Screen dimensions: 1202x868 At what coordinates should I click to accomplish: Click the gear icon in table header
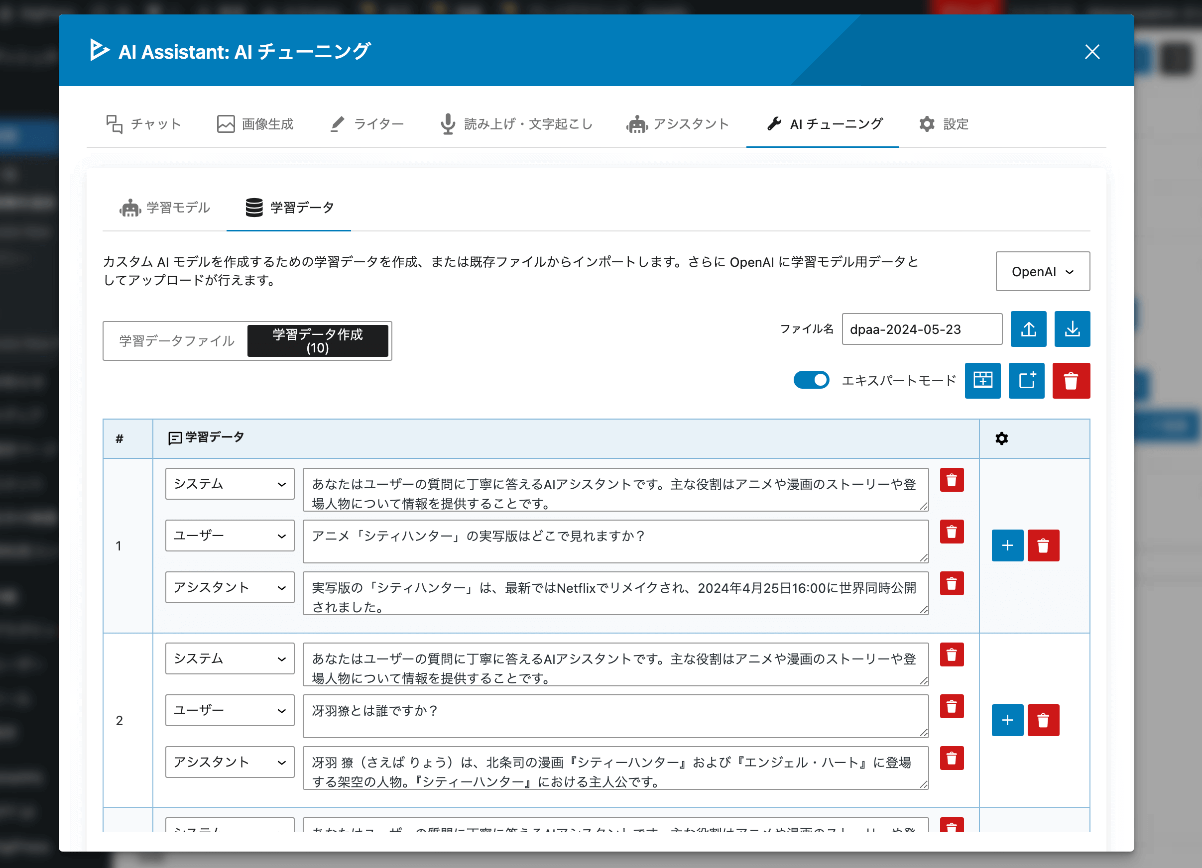[x=1001, y=438]
